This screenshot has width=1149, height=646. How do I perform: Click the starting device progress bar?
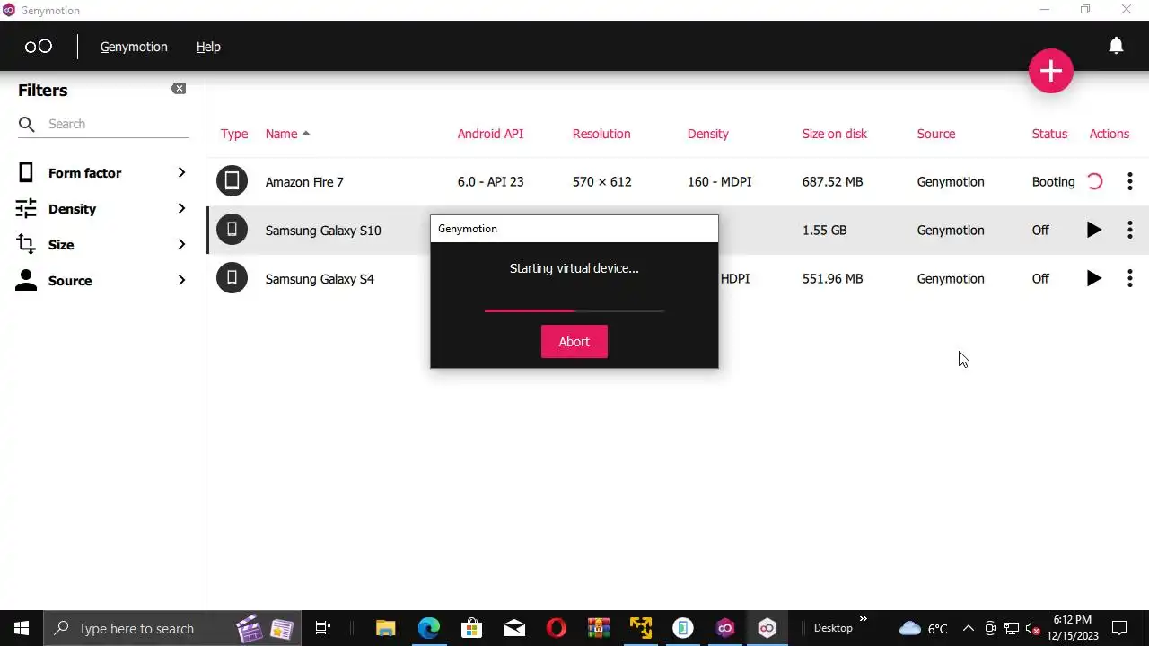tap(574, 310)
